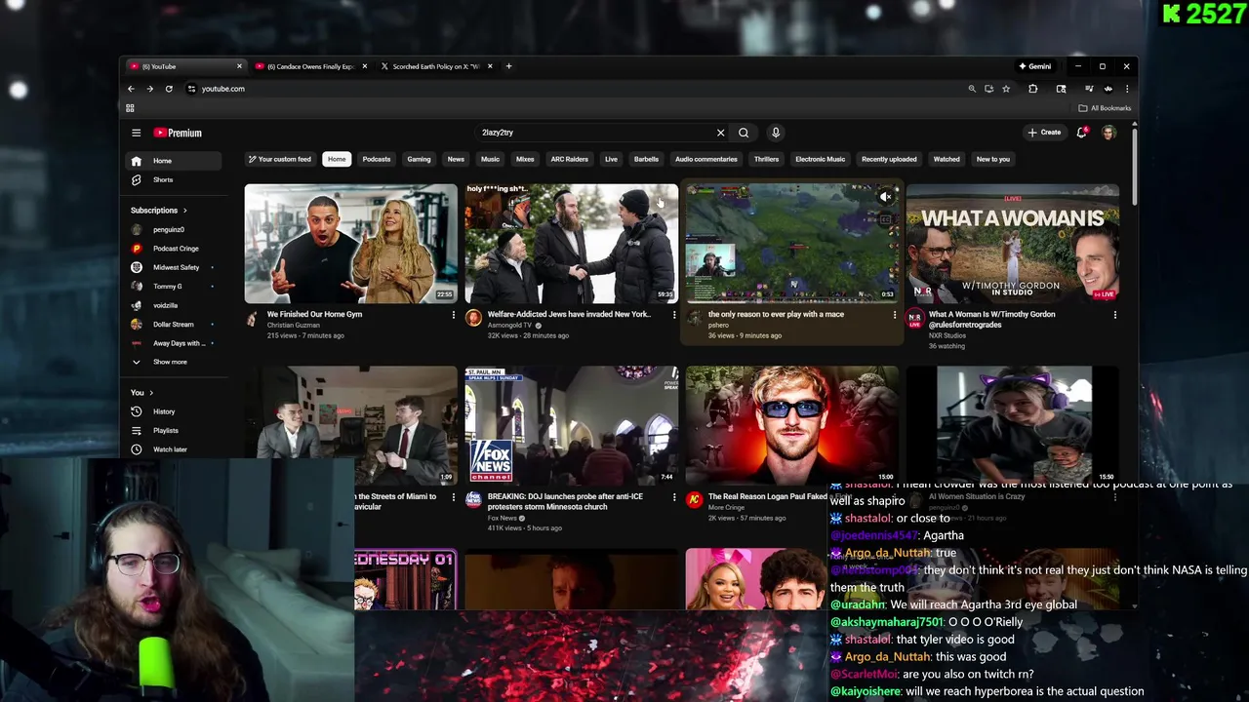Expand Show more under subscriptions
Image resolution: width=1249 pixels, height=702 pixels.
(x=175, y=362)
